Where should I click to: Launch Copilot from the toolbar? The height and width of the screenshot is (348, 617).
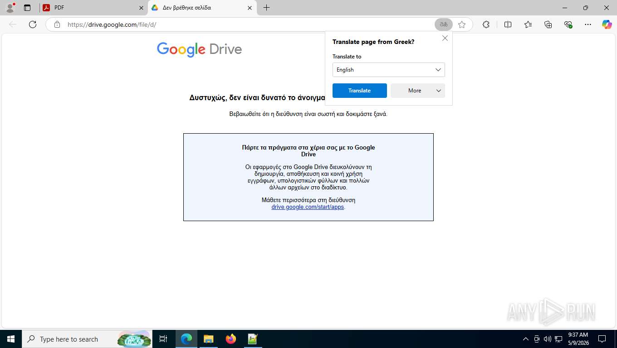(607, 24)
